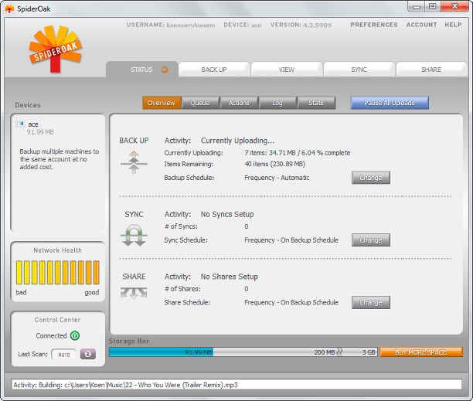View the Log sub-tab

tap(277, 103)
